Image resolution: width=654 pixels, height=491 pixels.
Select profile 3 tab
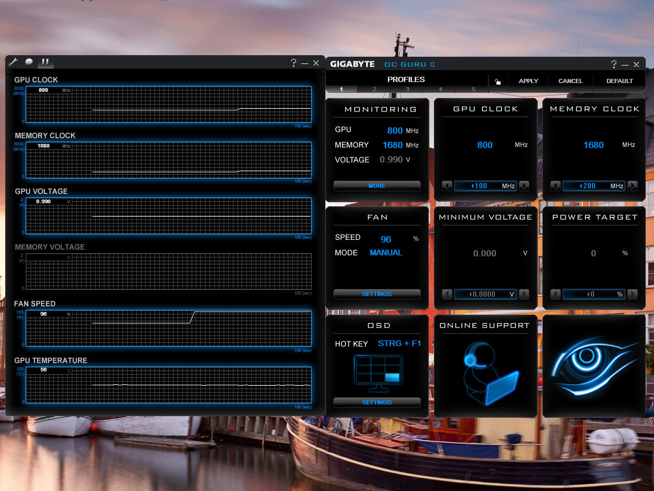407,89
